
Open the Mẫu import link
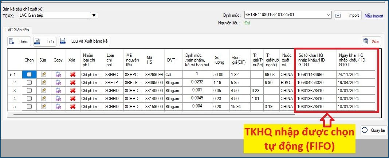[374, 16]
